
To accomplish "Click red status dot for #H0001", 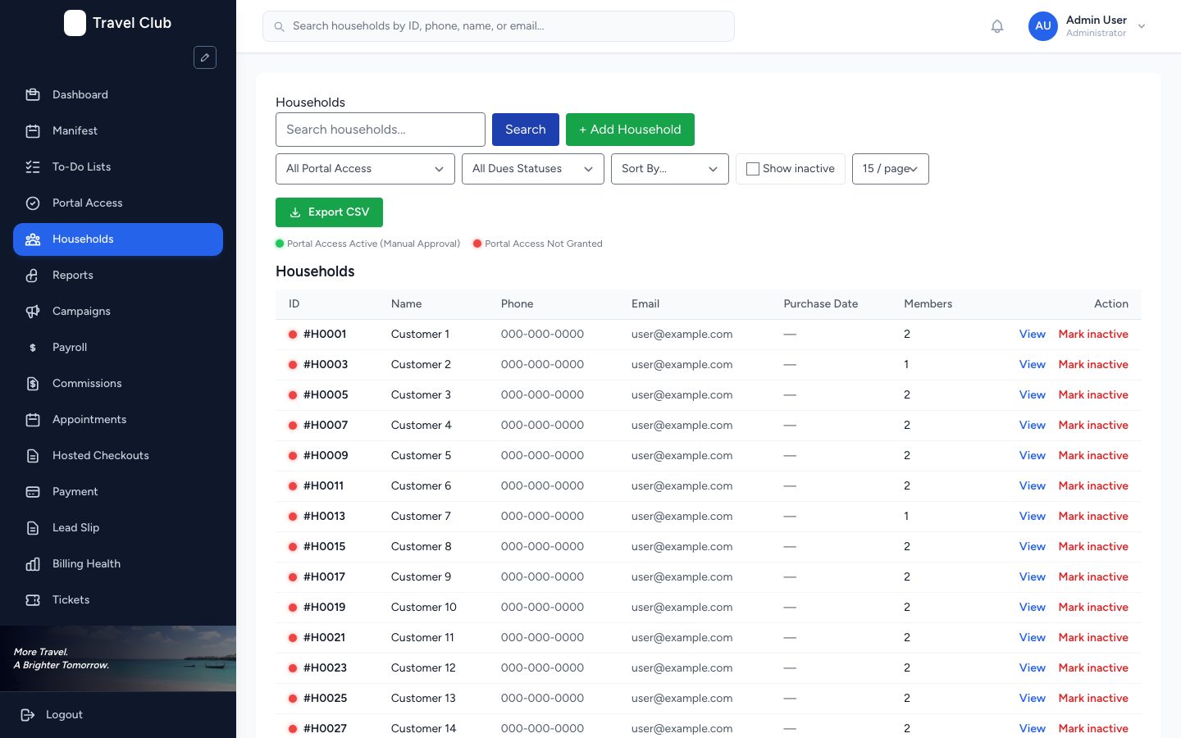I will coord(293,335).
